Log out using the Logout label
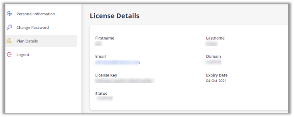Screen dimensions: 294x117 tap(23, 55)
